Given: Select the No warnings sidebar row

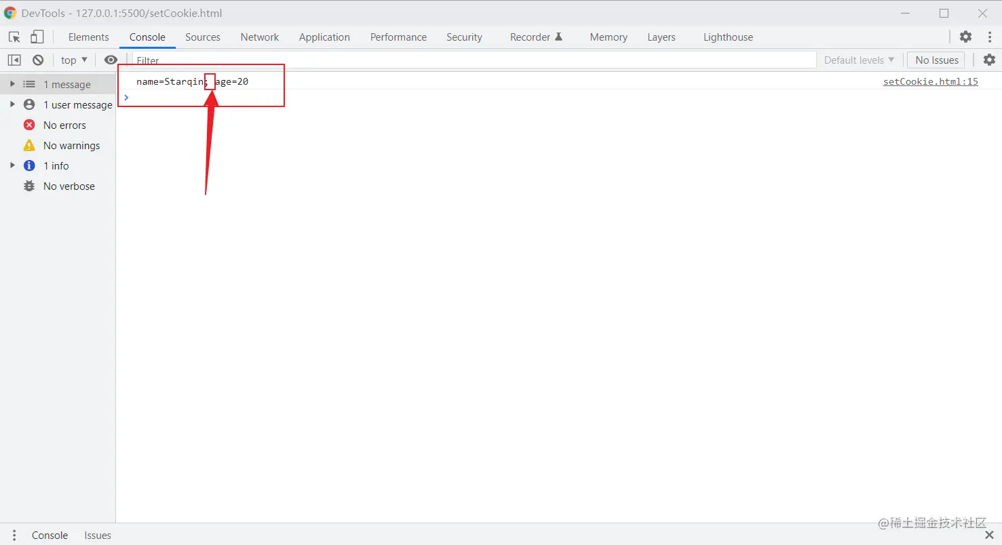Looking at the screenshot, I should point(58,145).
